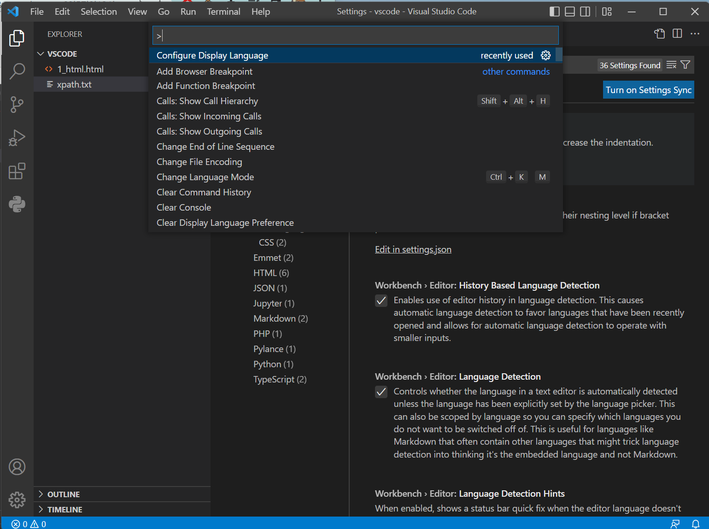The width and height of the screenshot is (709, 529).
Task: Open the Explorer view in activity bar
Action: click(17, 38)
